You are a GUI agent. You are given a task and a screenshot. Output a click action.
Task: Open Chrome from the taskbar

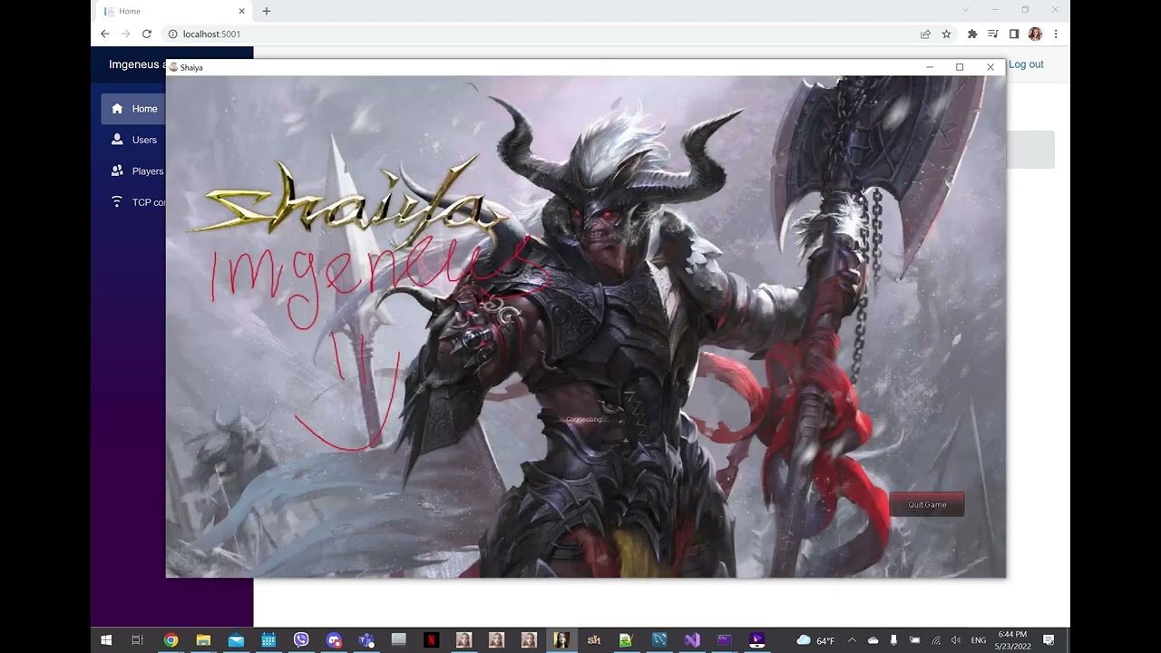coord(171,640)
